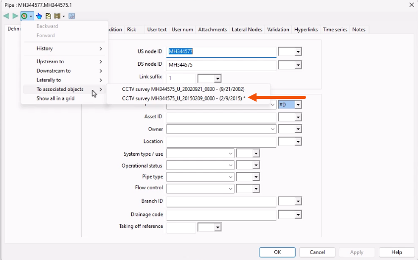
Task: Open the Attachments tab
Action: [x=212, y=30]
